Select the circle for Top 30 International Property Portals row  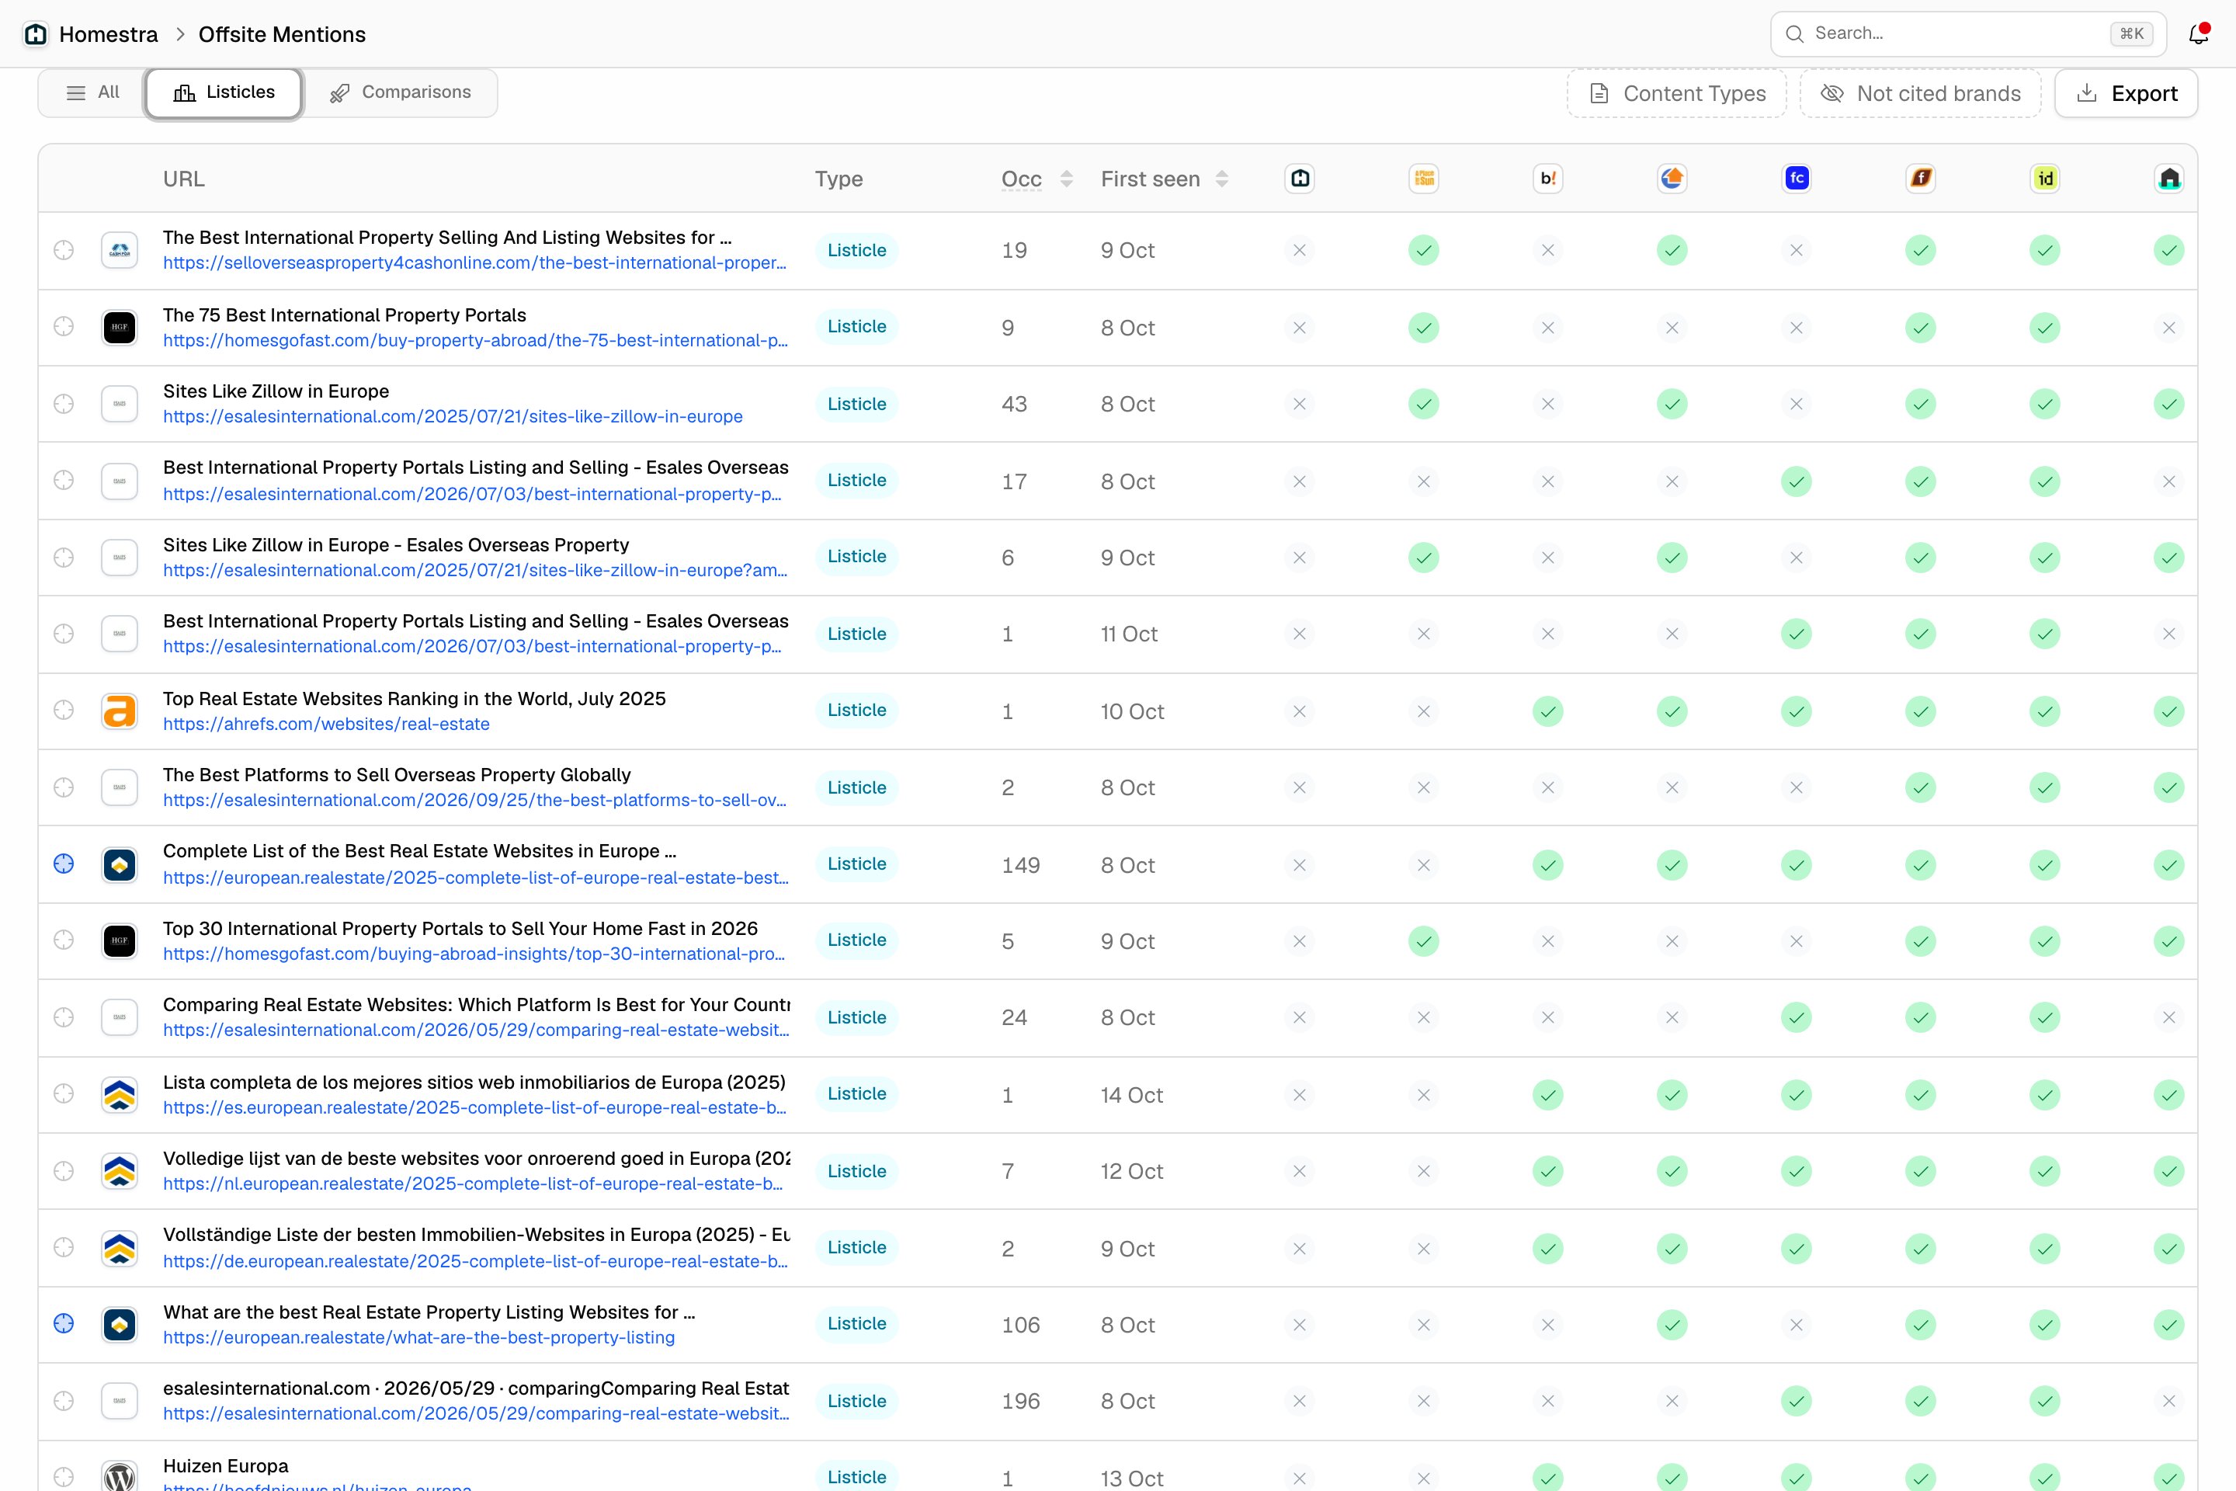64,940
